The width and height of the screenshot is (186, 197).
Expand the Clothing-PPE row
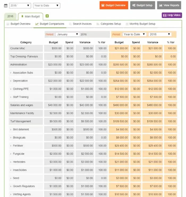point(11,89)
